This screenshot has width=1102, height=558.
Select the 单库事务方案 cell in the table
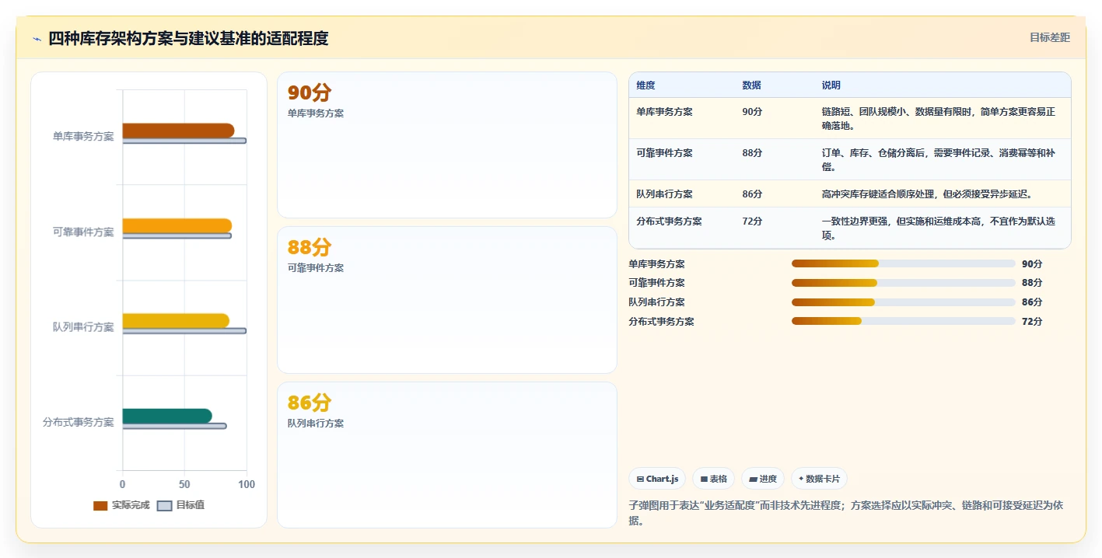click(x=664, y=112)
